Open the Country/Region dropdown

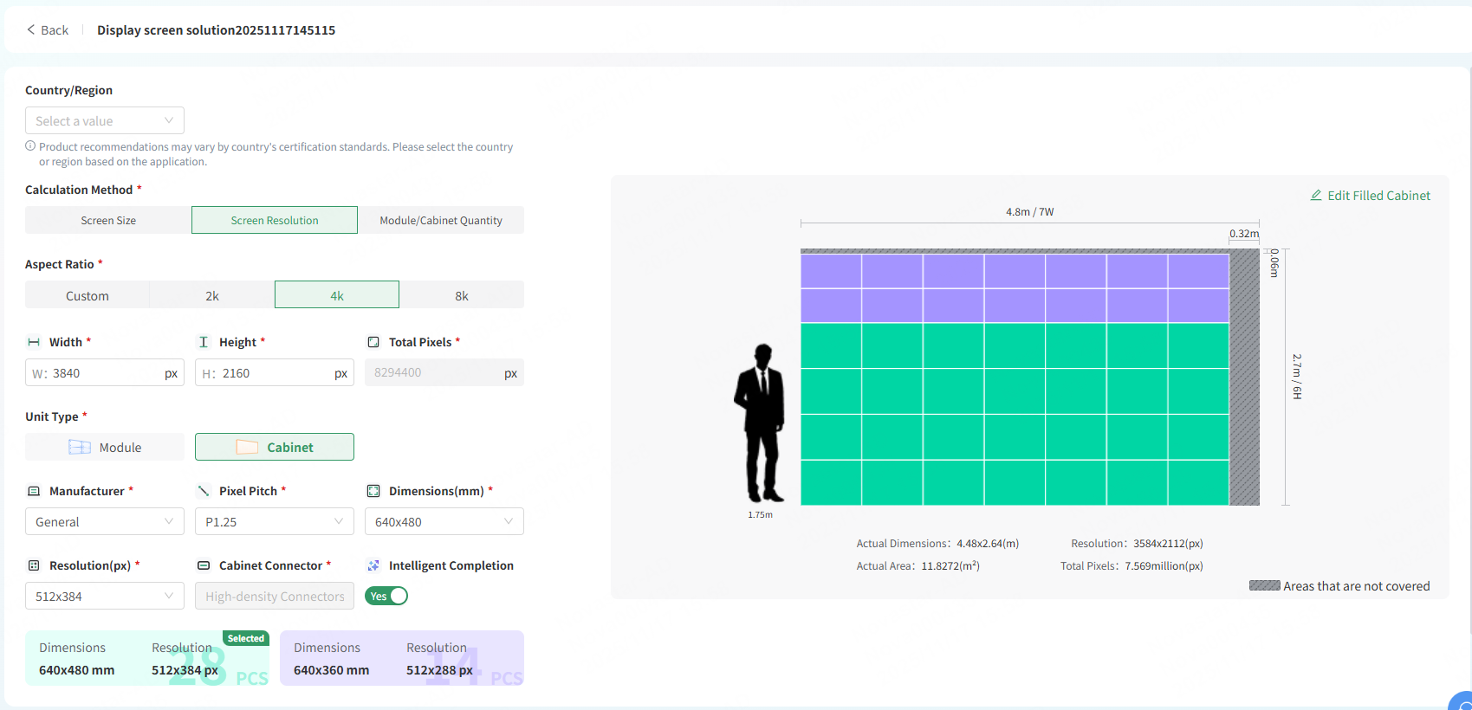[105, 120]
